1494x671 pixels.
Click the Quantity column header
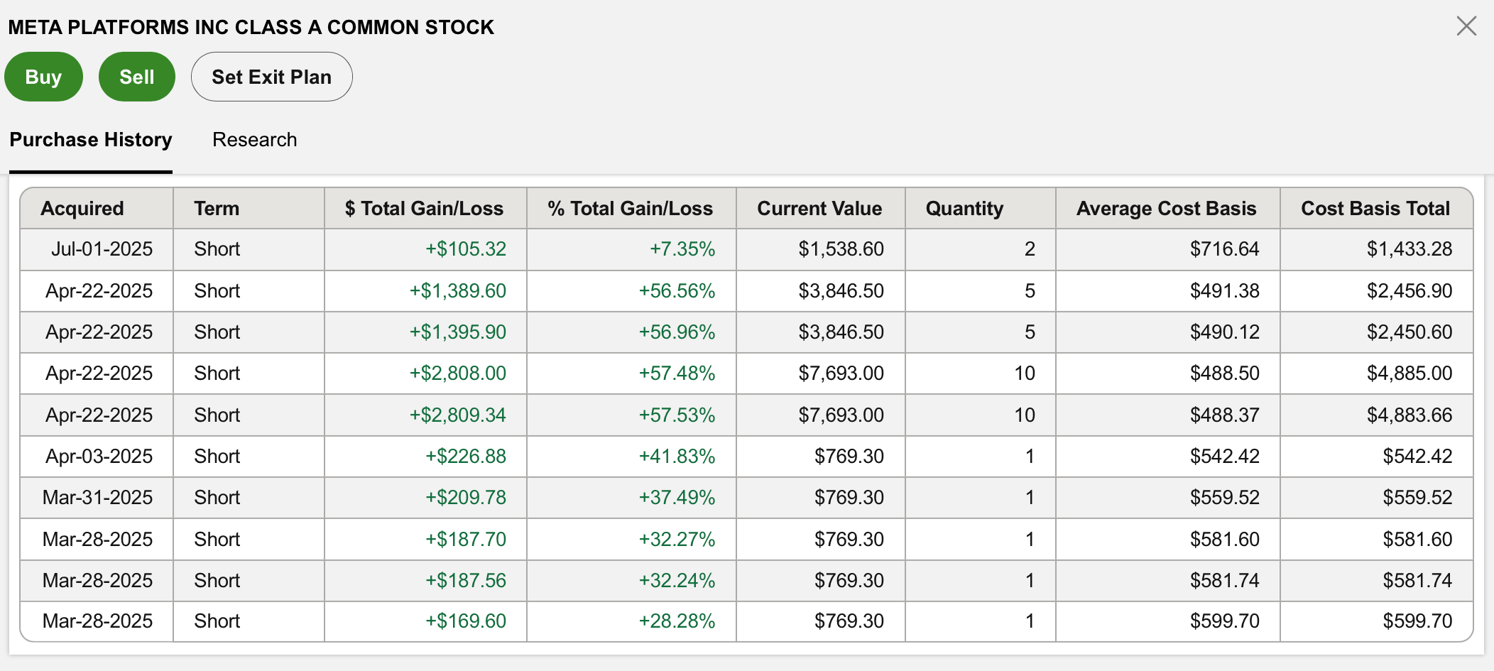pyautogui.click(x=964, y=209)
